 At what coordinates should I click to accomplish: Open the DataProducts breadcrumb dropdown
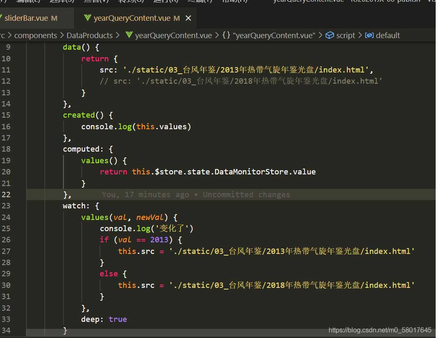[x=89, y=36]
